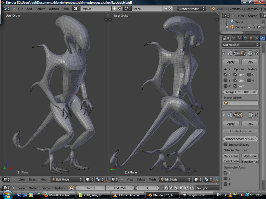Remove the Skin modifier with X
This screenshot has height=199, width=266.
pyautogui.click(x=256, y=115)
